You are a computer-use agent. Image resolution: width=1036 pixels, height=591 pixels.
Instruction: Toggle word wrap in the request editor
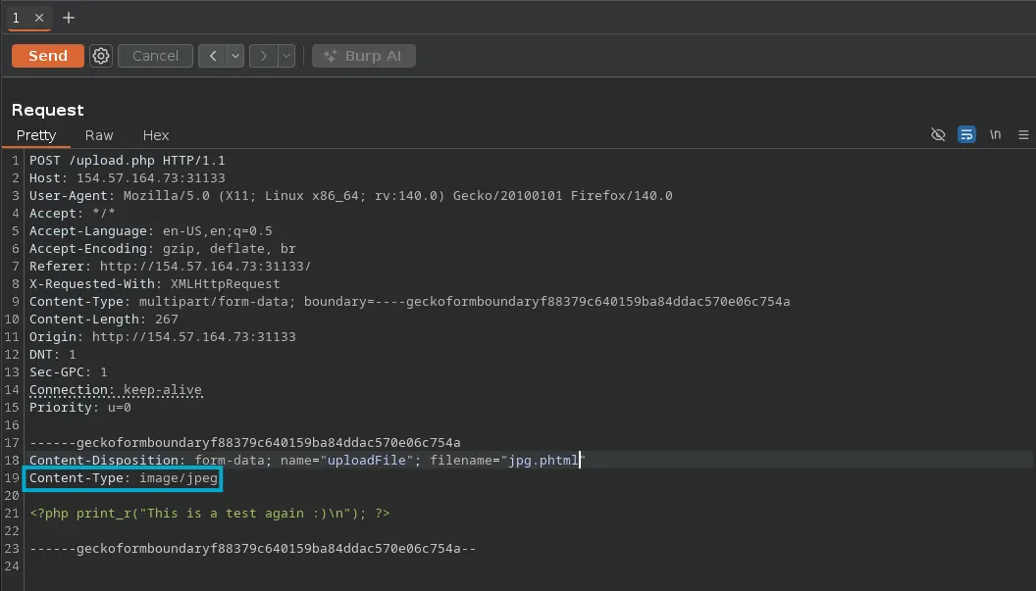point(966,135)
